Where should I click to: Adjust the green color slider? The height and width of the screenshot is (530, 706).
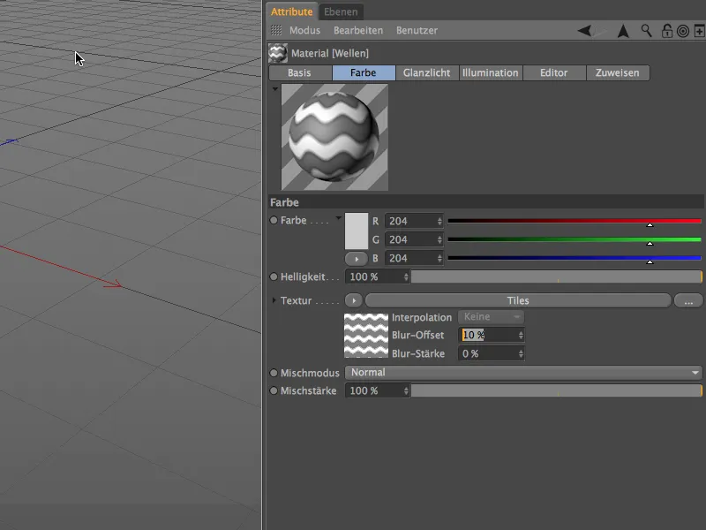point(575,239)
